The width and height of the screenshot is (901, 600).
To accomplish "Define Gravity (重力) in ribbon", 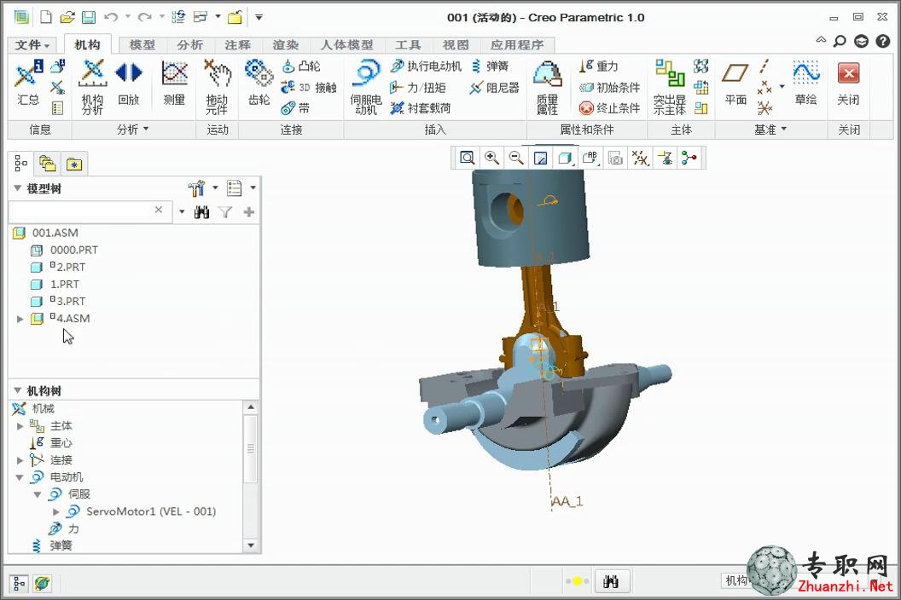I will tap(598, 66).
